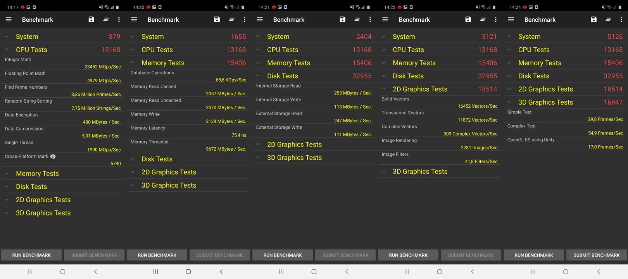
Task: Open the hamburger menu on the 14:22 screen
Action: pos(385,19)
